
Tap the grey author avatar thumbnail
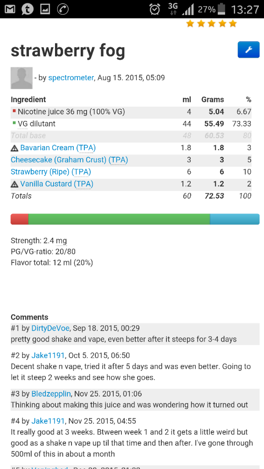coord(22,78)
